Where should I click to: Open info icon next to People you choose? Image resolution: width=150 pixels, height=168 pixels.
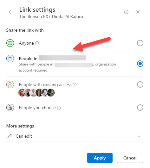(59, 108)
